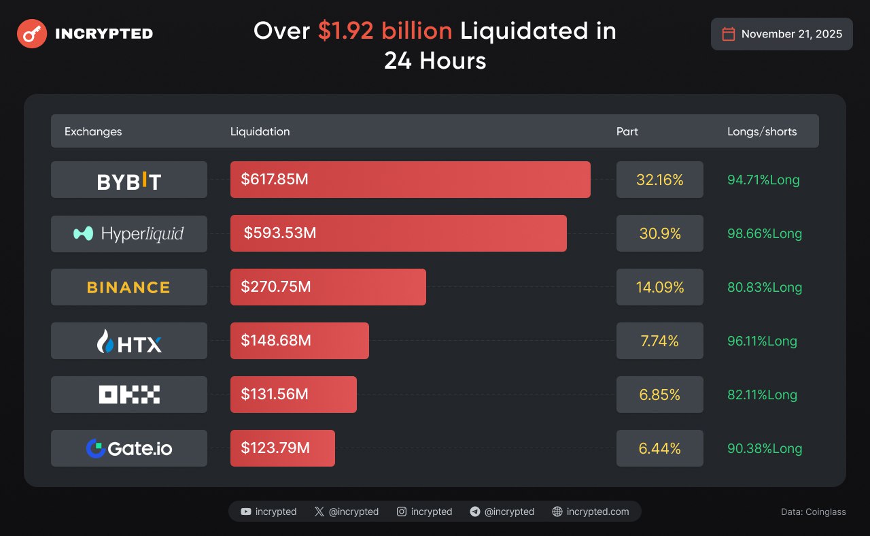Click the Longs/shorts column header
The image size is (870, 536).
(x=762, y=131)
